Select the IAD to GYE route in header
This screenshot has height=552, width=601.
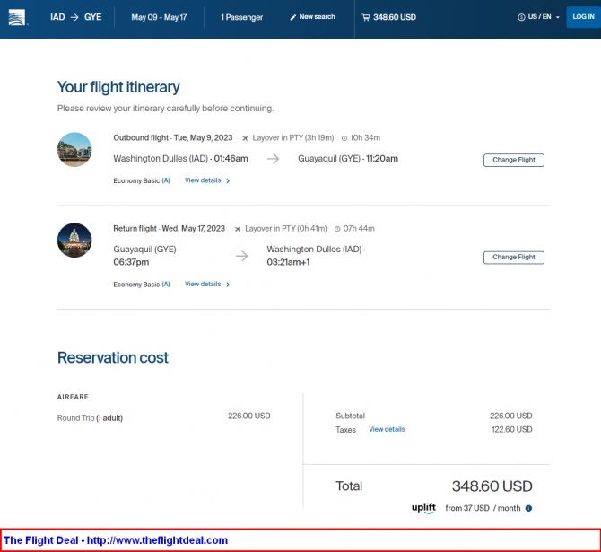(76, 17)
